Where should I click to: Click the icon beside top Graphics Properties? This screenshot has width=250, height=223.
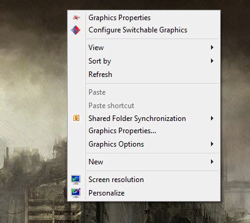(76, 18)
